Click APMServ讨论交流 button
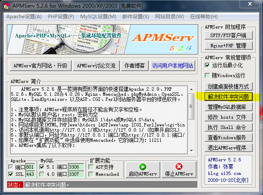Image resolution: width=263 pixels, height=195 pixels. tap(96, 66)
